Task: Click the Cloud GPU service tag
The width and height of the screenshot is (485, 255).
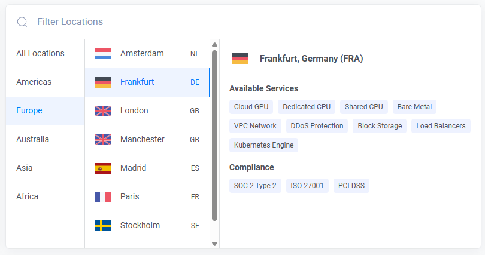Action: pyautogui.click(x=251, y=107)
